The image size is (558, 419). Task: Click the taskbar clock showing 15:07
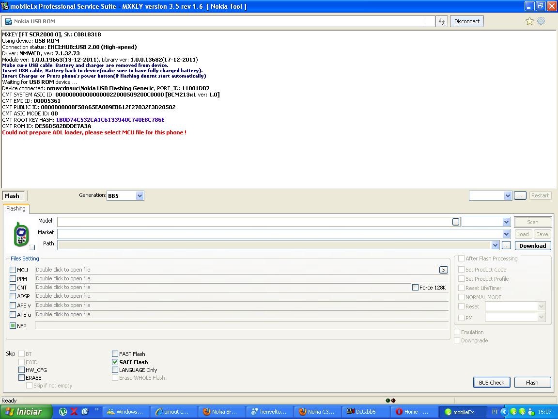pyautogui.click(x=545, y=412)
